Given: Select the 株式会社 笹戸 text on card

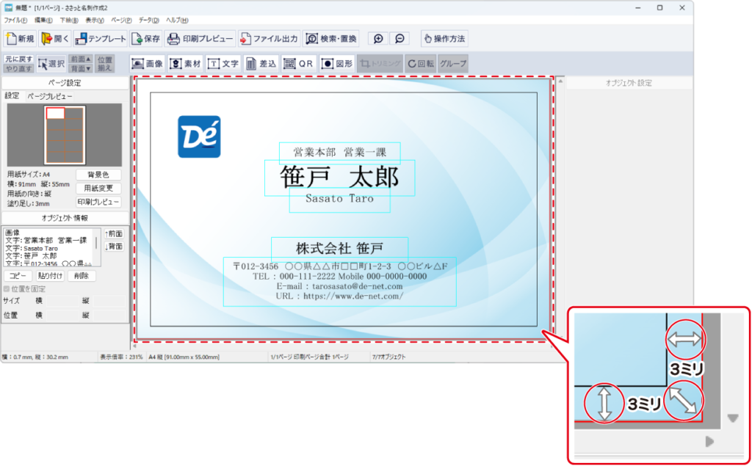Looking at the screenshot, I should pyautogui.click(x=339, y=248).
